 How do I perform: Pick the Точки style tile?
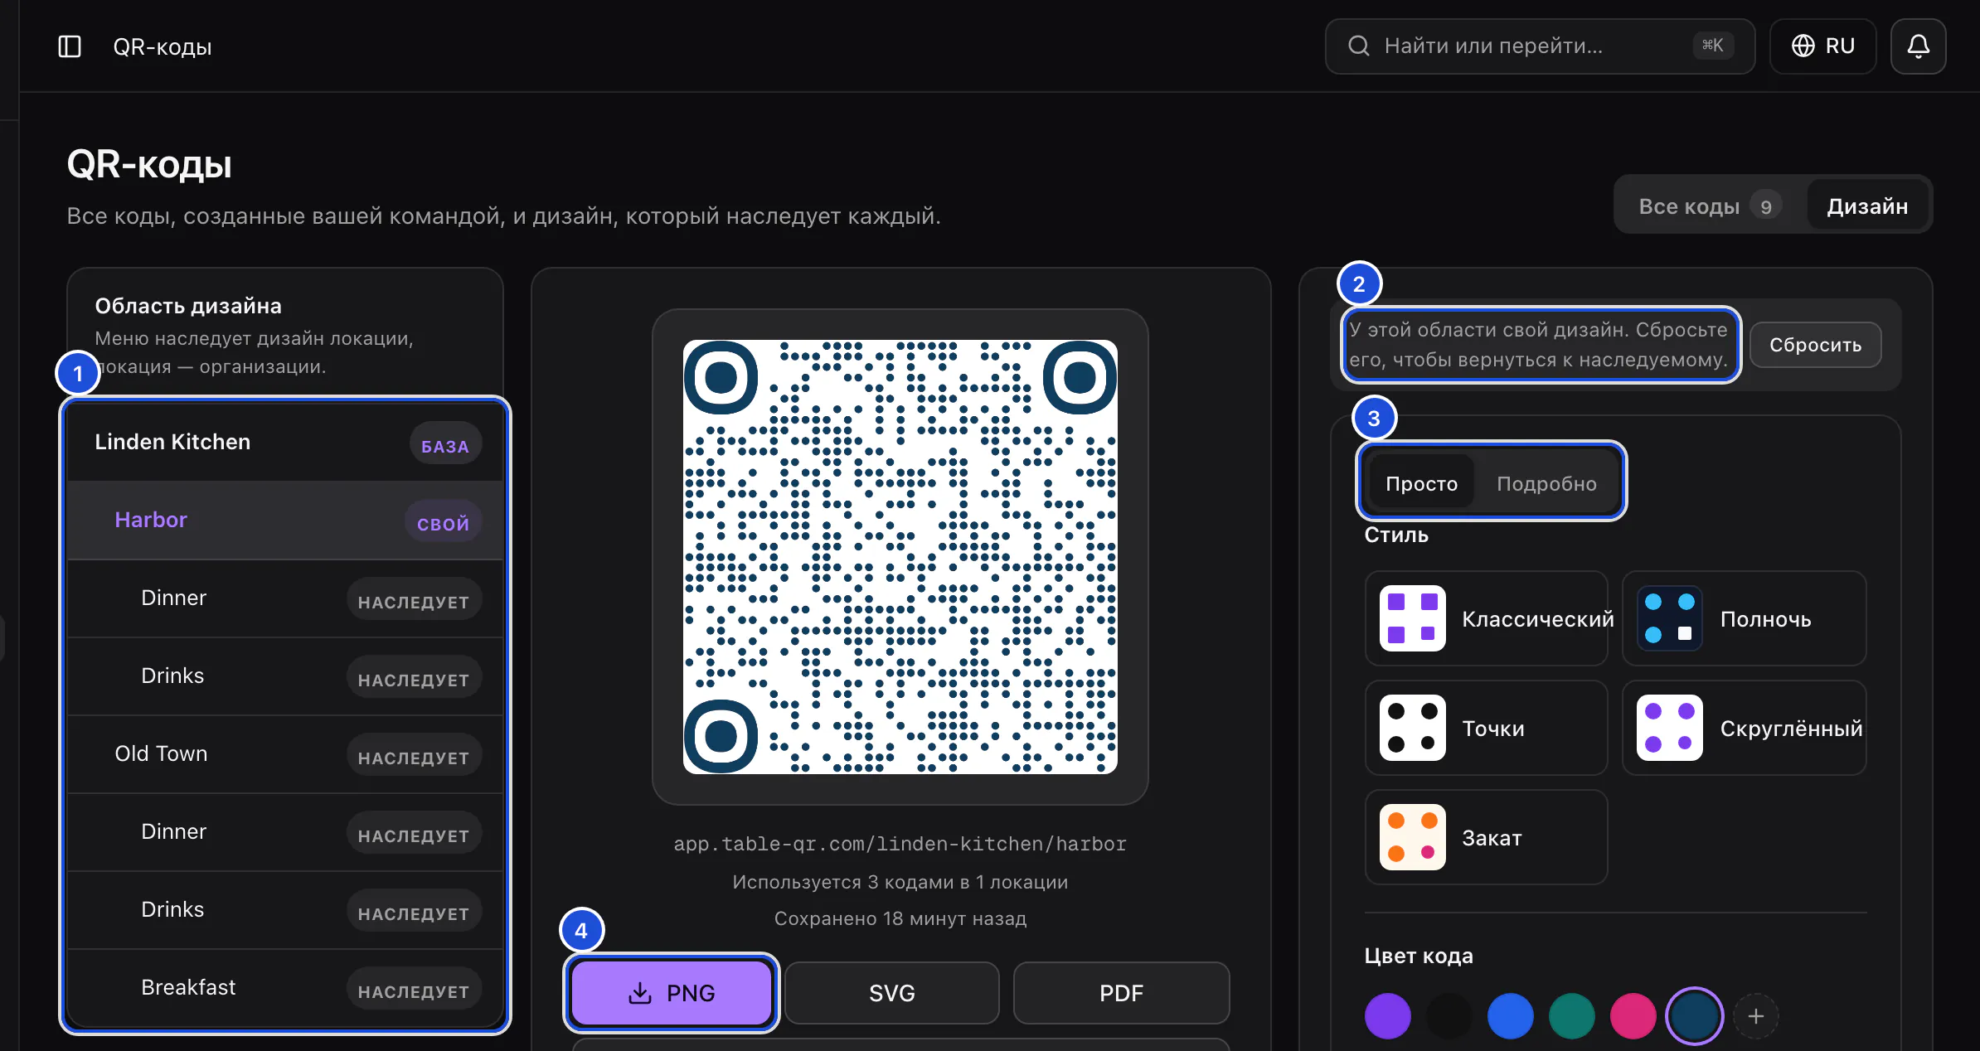click(1486, 728)
